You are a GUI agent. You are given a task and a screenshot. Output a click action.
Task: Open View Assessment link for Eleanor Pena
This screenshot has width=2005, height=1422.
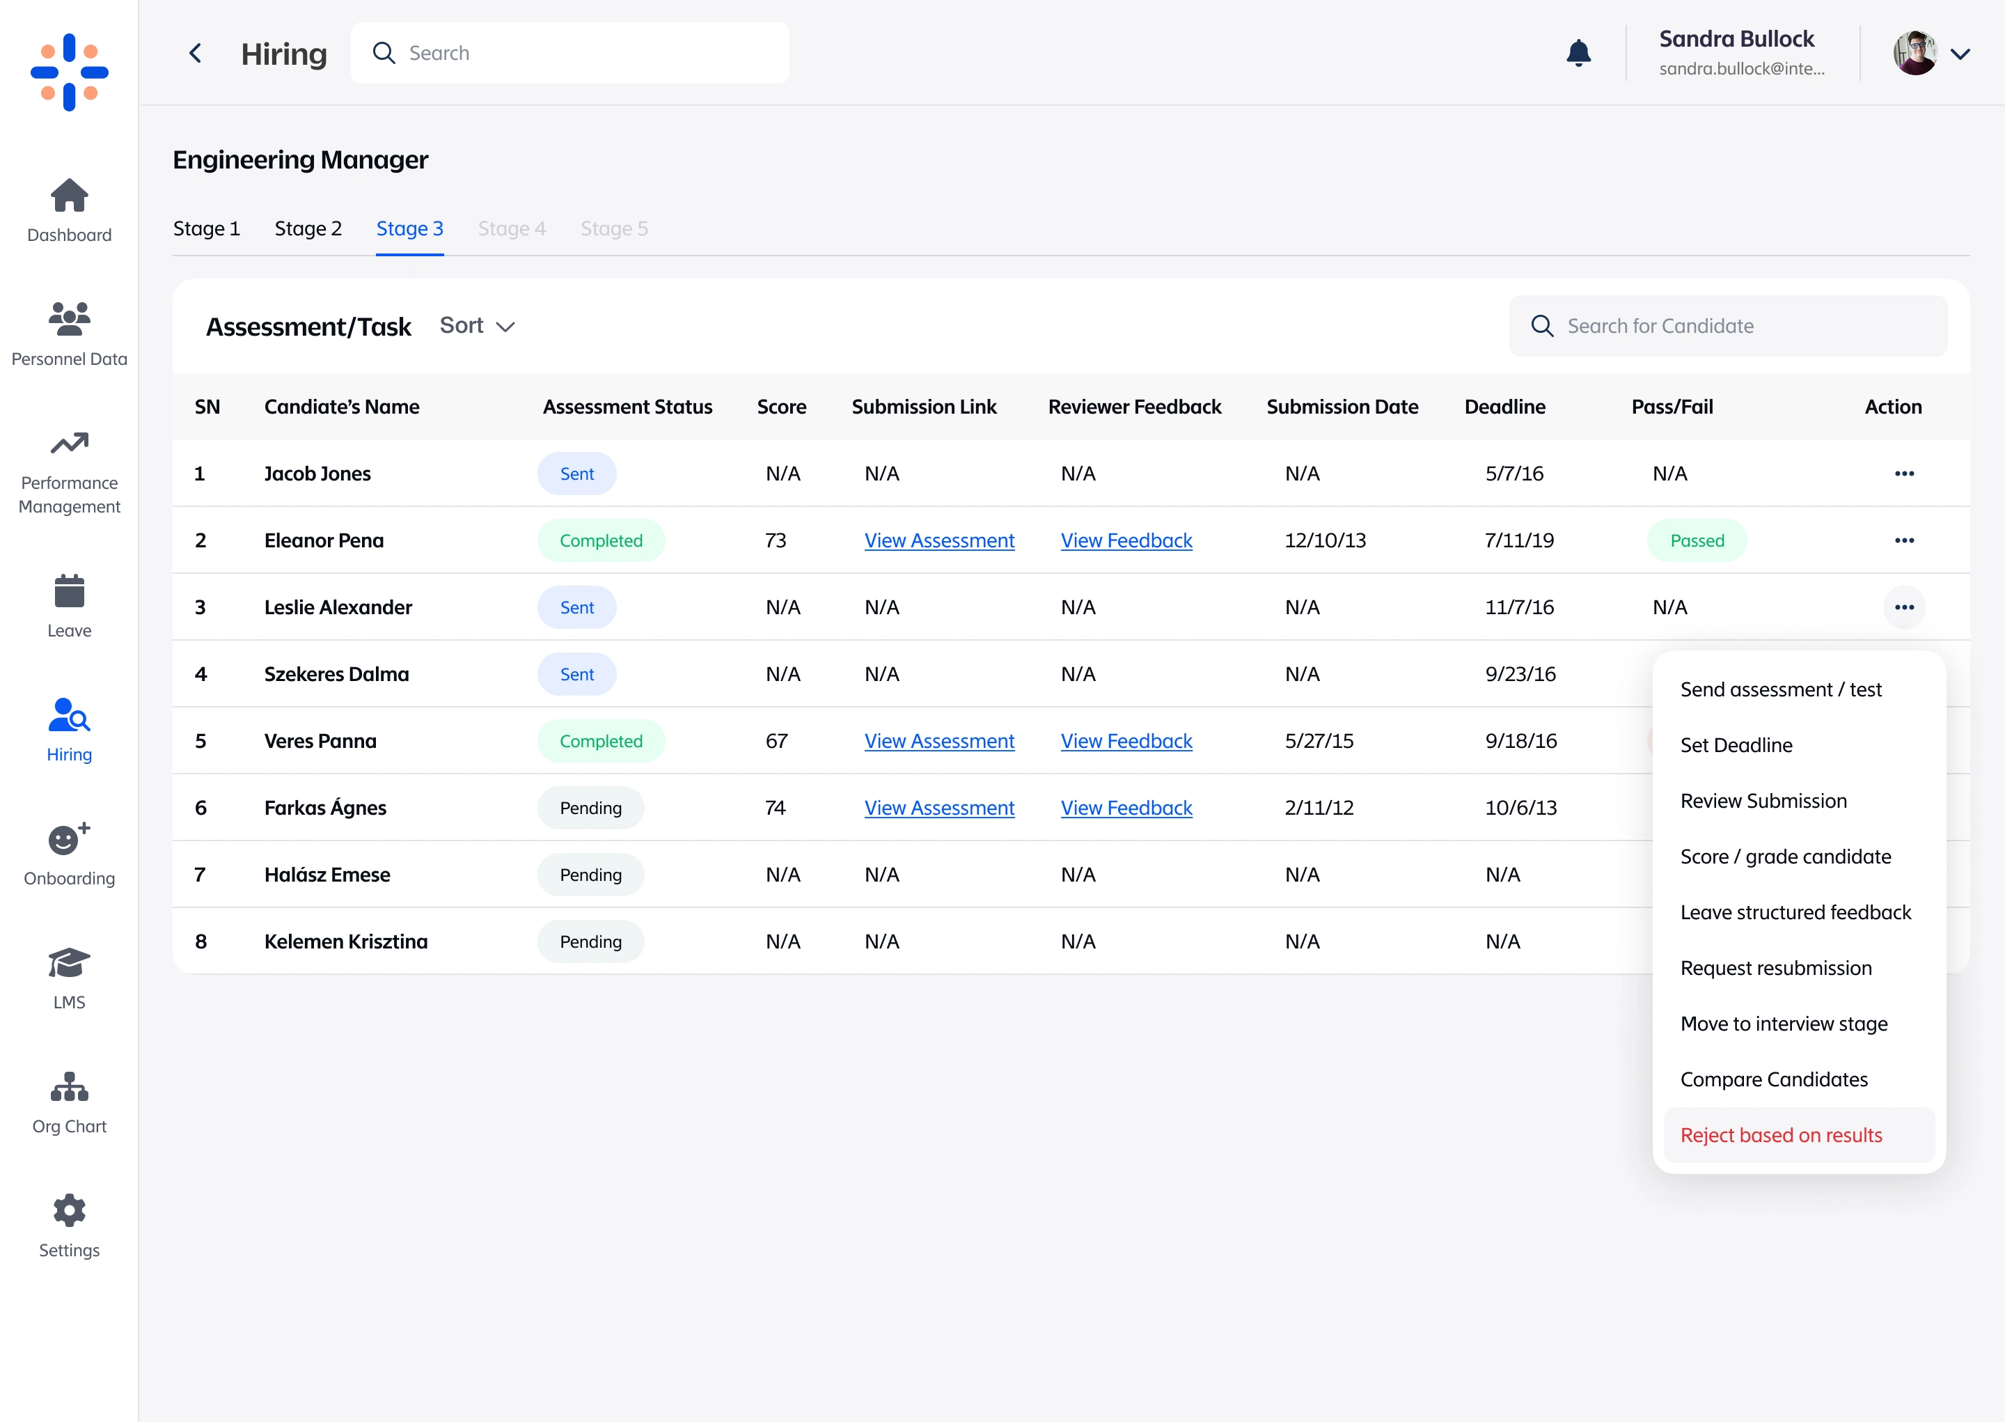pyautogui.click(x=939, y=540)
